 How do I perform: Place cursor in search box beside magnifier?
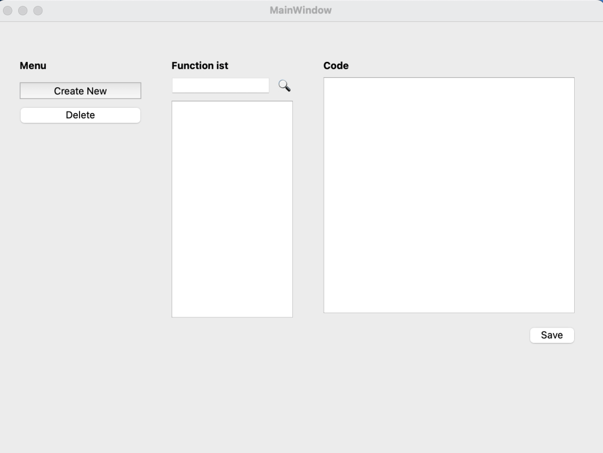(220, 86)
